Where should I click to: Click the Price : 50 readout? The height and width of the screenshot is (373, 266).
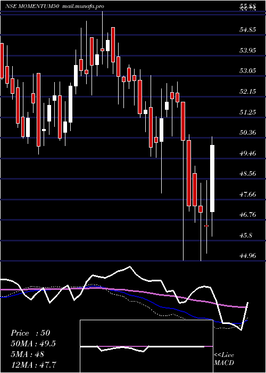[30, 333]
